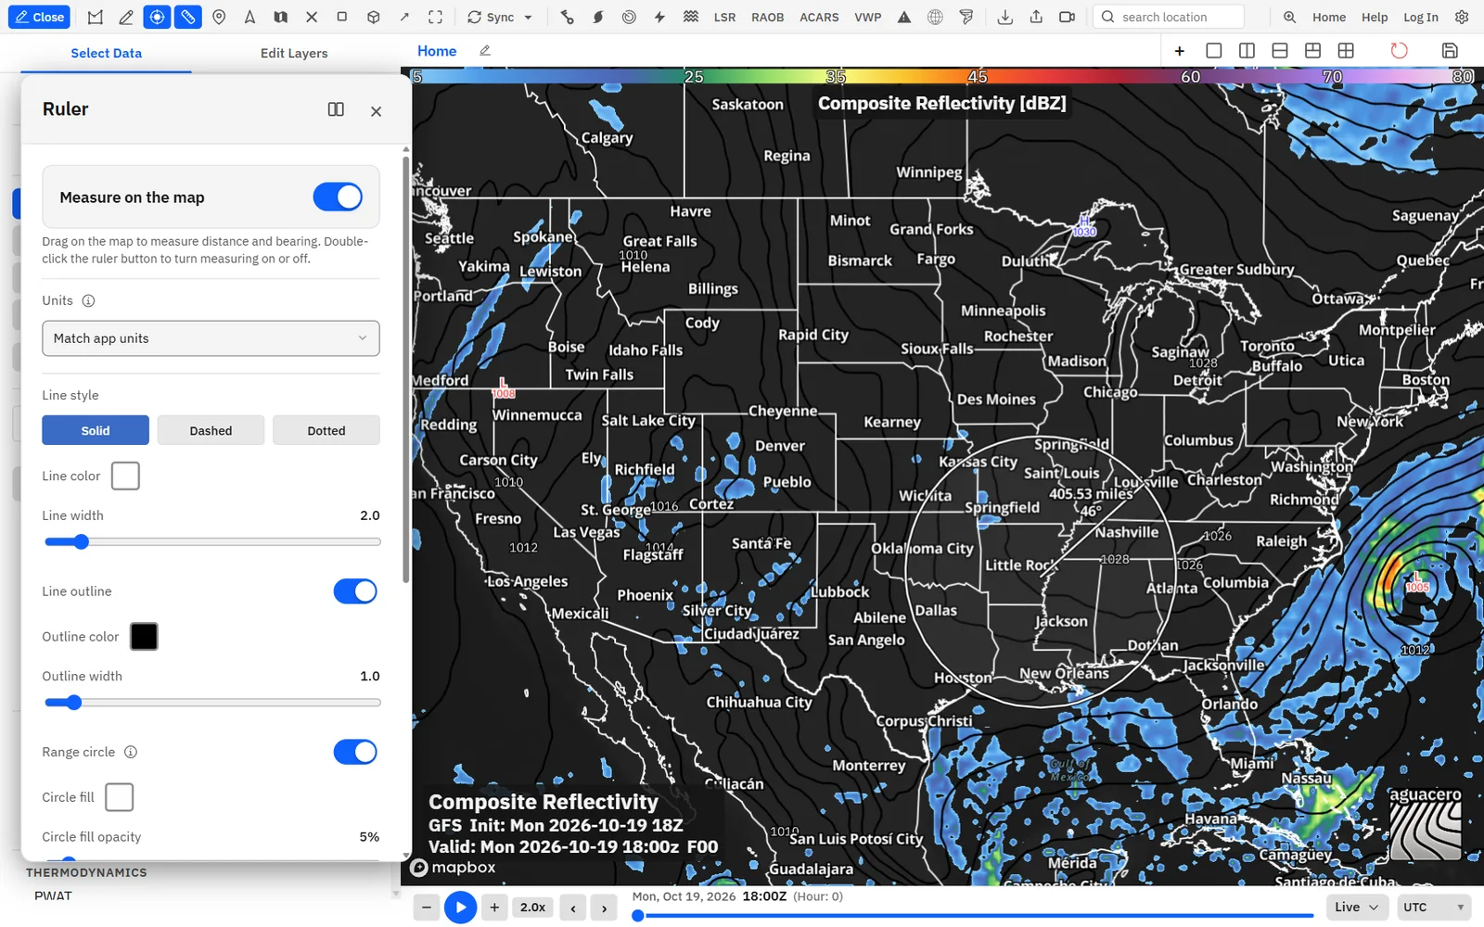Select the pencil draw tool
Screen dimensions: 1484x927
click(x=126, y=17)
